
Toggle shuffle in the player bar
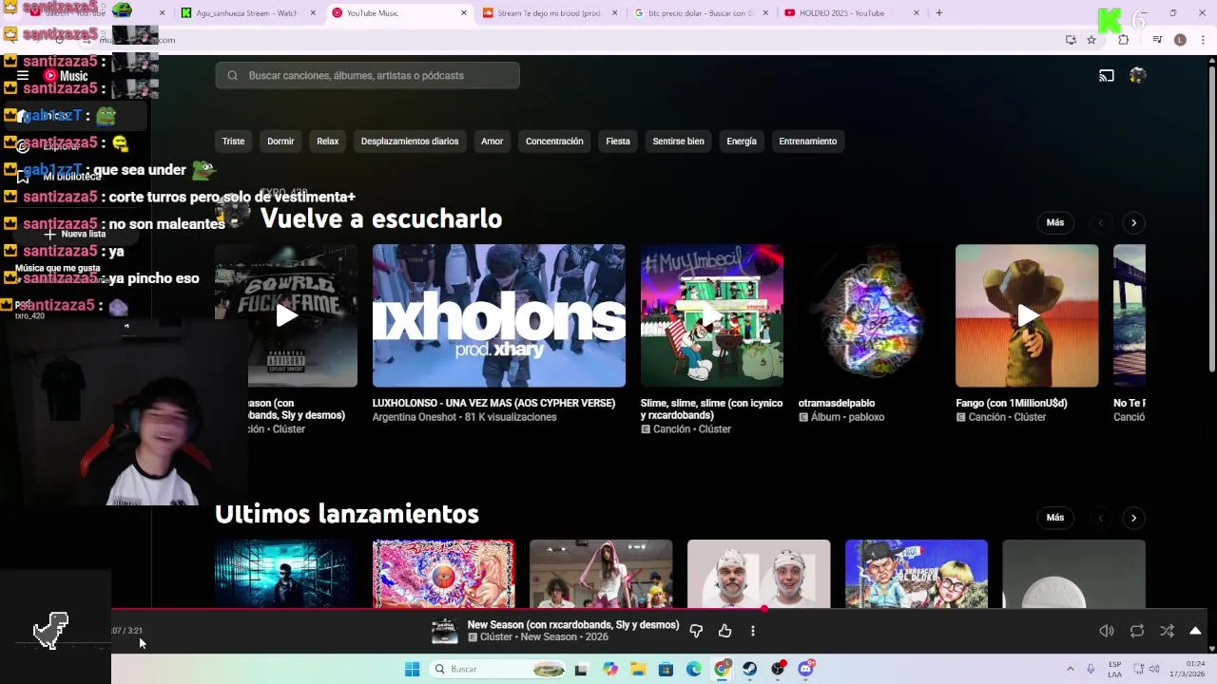click(x=1167, y=631)
